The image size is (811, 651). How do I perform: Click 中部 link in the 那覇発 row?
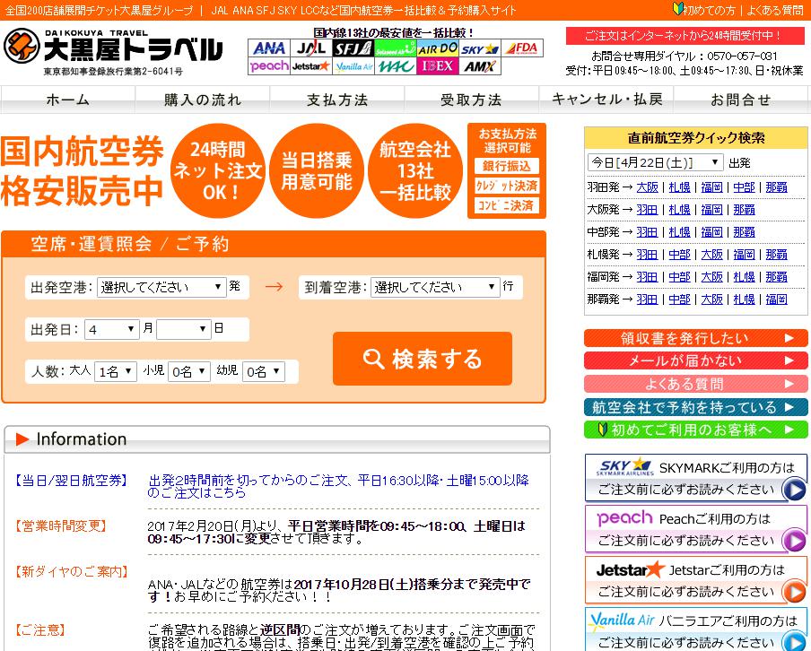coord(680,299)
